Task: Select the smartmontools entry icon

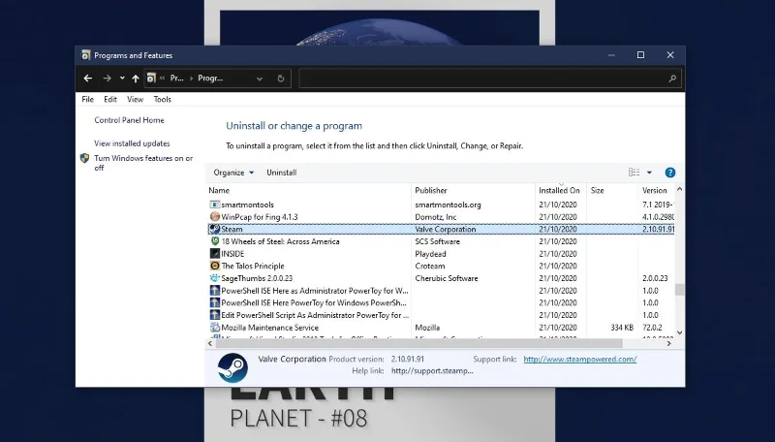Action: [214, 205]
